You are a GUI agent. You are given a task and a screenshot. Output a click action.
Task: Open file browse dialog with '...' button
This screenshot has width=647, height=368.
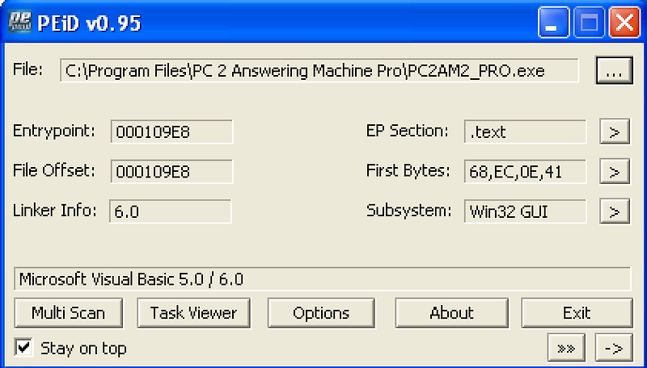(x=614, y=71)
